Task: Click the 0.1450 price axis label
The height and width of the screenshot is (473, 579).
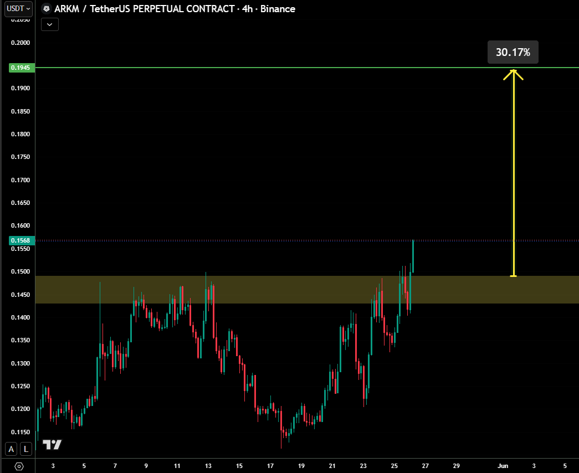Action: (21, 295)
